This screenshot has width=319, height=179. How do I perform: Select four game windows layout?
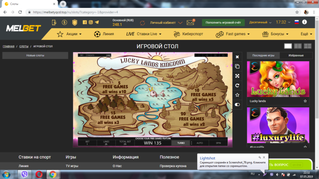click(x=307, y=46)
